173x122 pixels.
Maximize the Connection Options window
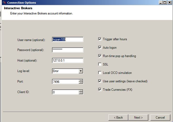(x=165, y=2)
